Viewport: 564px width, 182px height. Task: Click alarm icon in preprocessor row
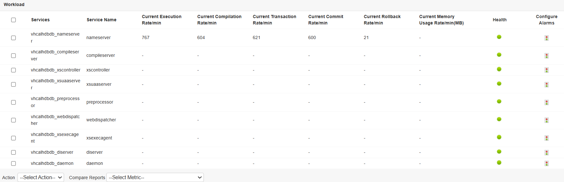(546, 102)
